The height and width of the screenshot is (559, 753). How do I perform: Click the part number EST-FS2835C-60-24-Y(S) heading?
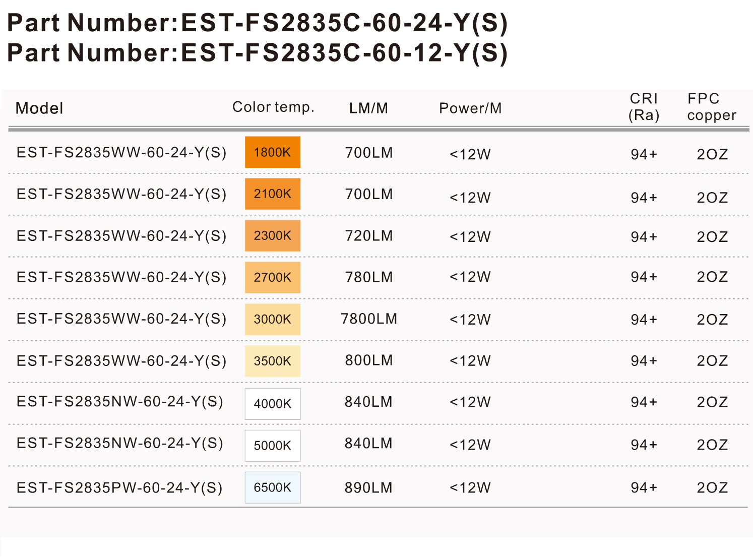pos(257,23)
